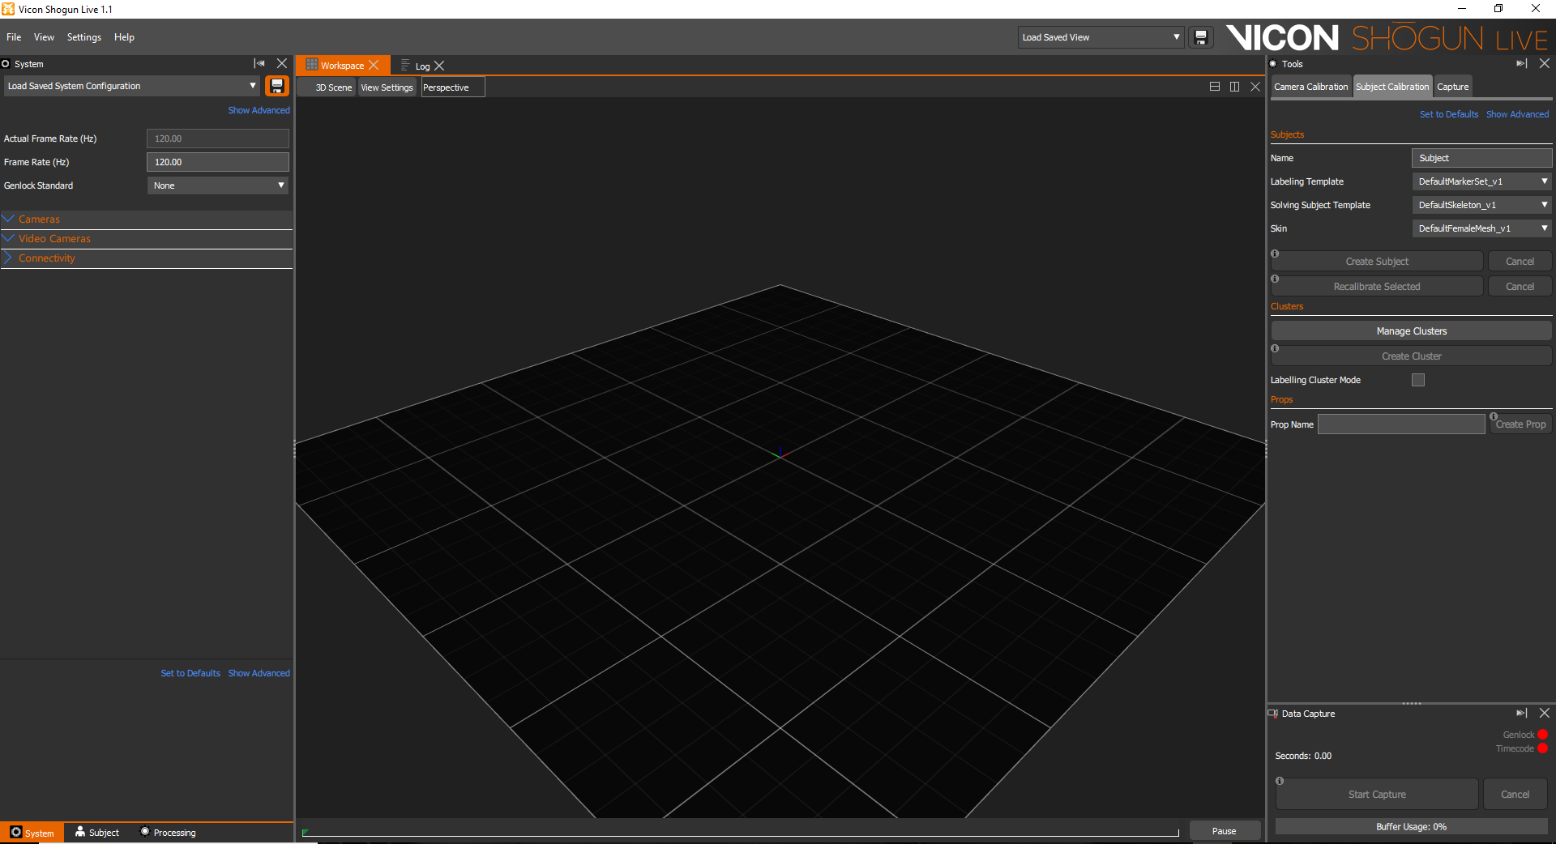Expand the Connectivity section
Image resolution: width=1556 pixels, height=844 pixels.
click(x=46, y=258)
